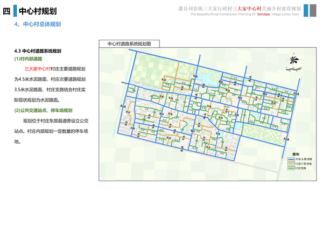This screenshot has width=323, height=228.
Task: Click the 图例 legend heading
Action: pos(295,154)
